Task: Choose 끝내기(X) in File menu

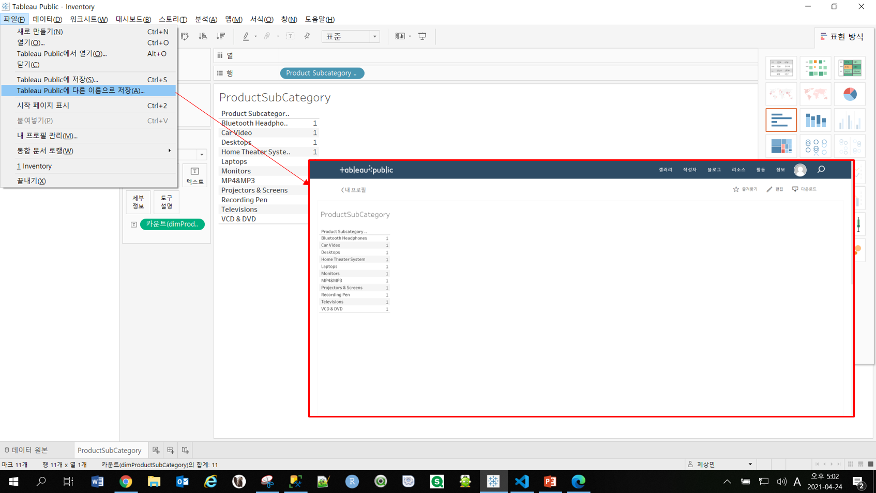Action: pyautogui.click(x=88, y=181)
